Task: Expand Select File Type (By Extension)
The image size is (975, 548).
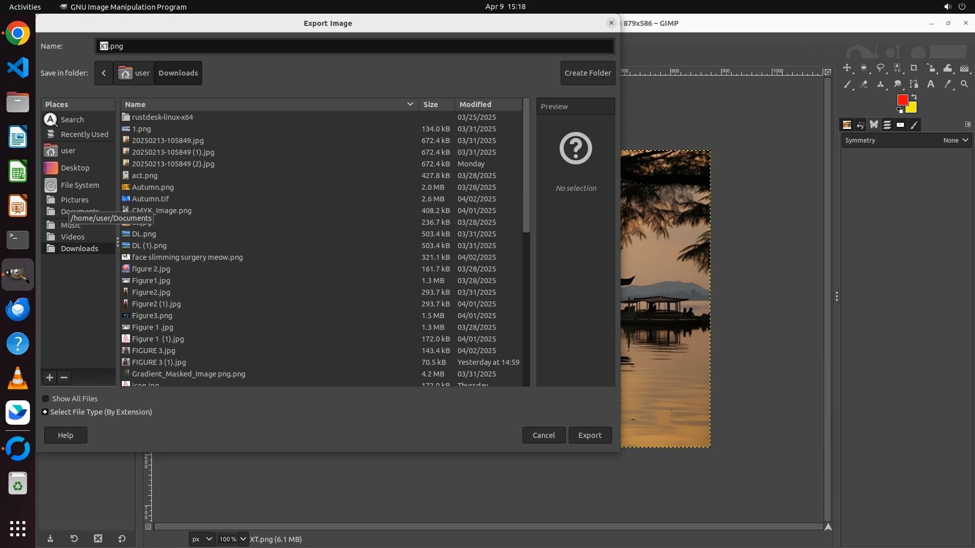Action: click(x=45, y=412)
